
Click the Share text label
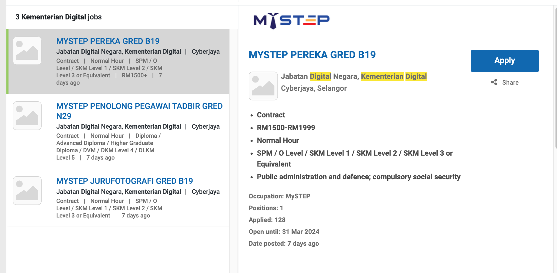pyautogui.click(x=510, y=83)
